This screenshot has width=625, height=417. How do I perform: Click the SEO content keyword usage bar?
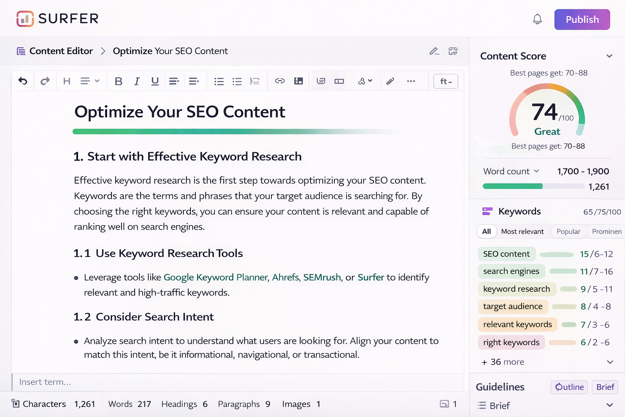point(557,254)
